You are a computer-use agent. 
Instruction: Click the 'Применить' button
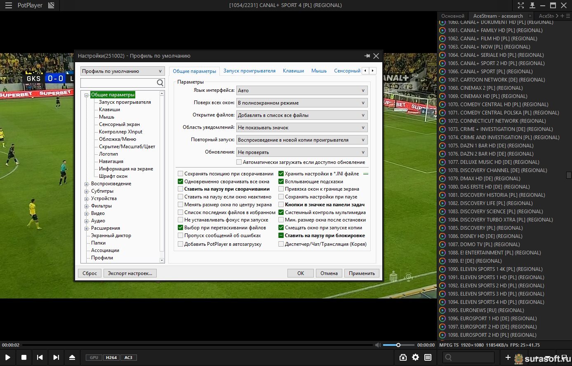pyautogui.click(x=362, y=273)
